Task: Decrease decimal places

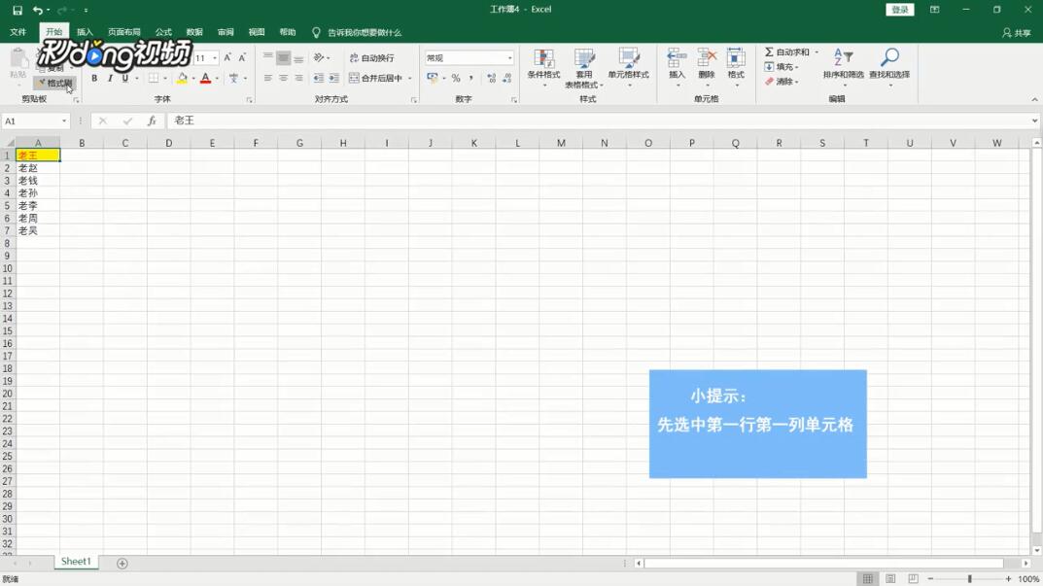Action: pos(506,79)
